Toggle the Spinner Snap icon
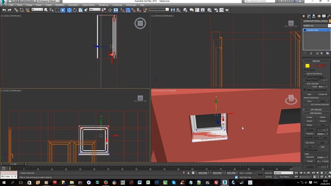 click(139, 10)
